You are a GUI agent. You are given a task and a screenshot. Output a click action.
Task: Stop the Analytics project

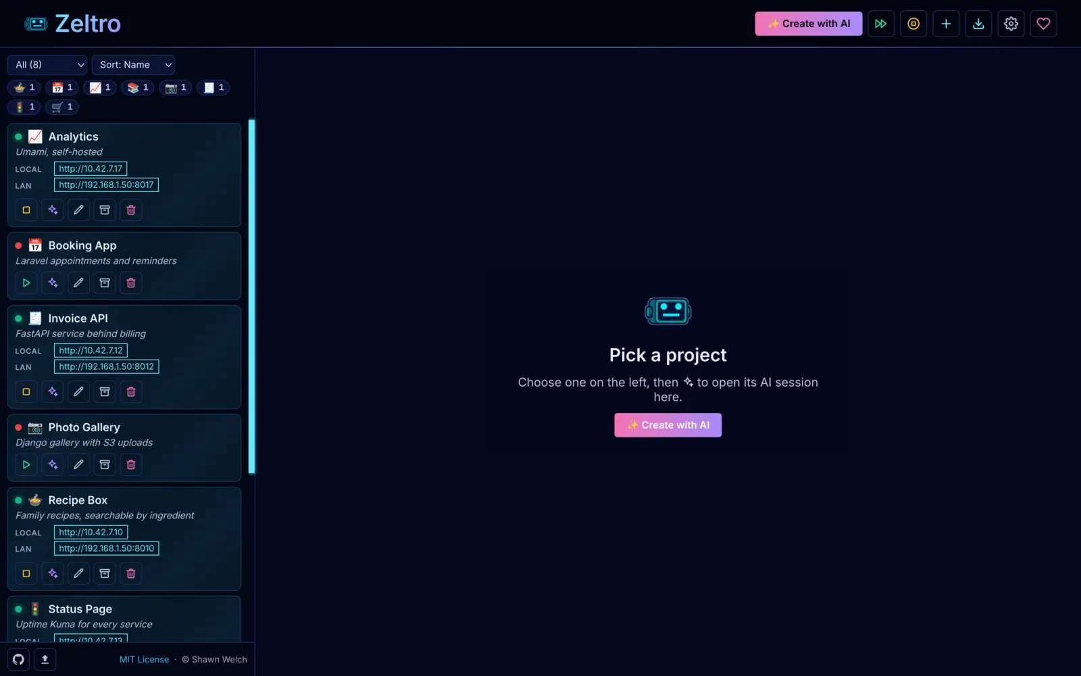(26, 210)
